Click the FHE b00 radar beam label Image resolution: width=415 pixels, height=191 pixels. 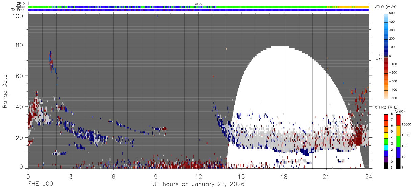(40, 184)
